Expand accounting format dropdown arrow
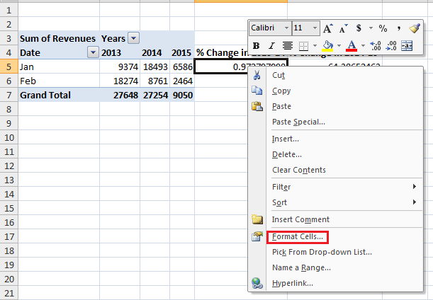Image resolution: width=433 pixels, height=300 pixels. pos(371,28)
